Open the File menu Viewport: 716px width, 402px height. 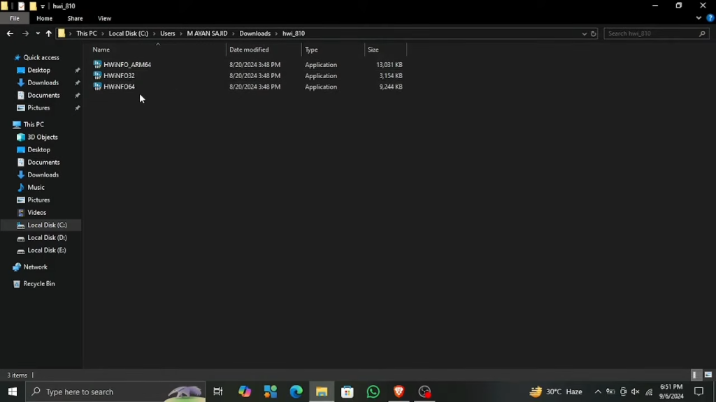(x=15, y=18)
